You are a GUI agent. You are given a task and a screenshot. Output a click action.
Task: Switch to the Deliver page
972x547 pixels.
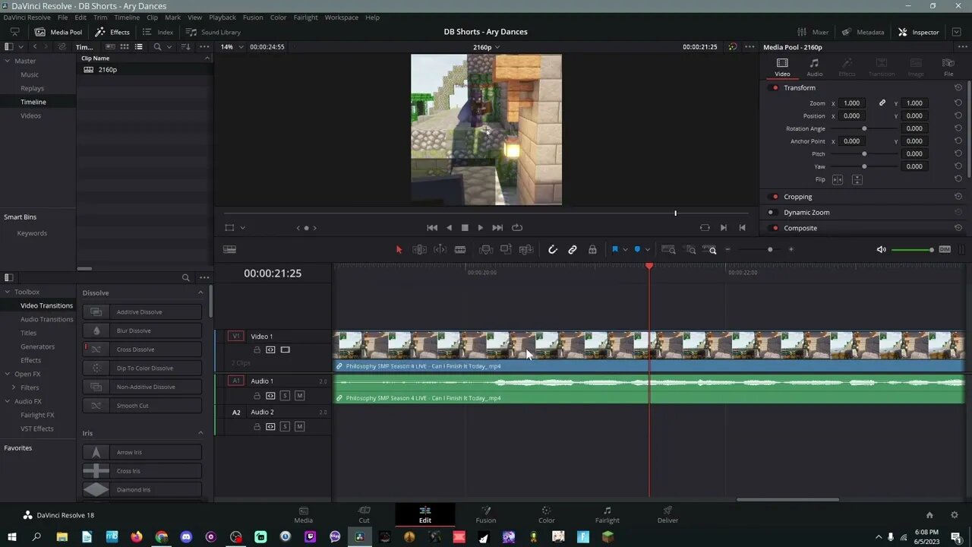coord(667,514)
